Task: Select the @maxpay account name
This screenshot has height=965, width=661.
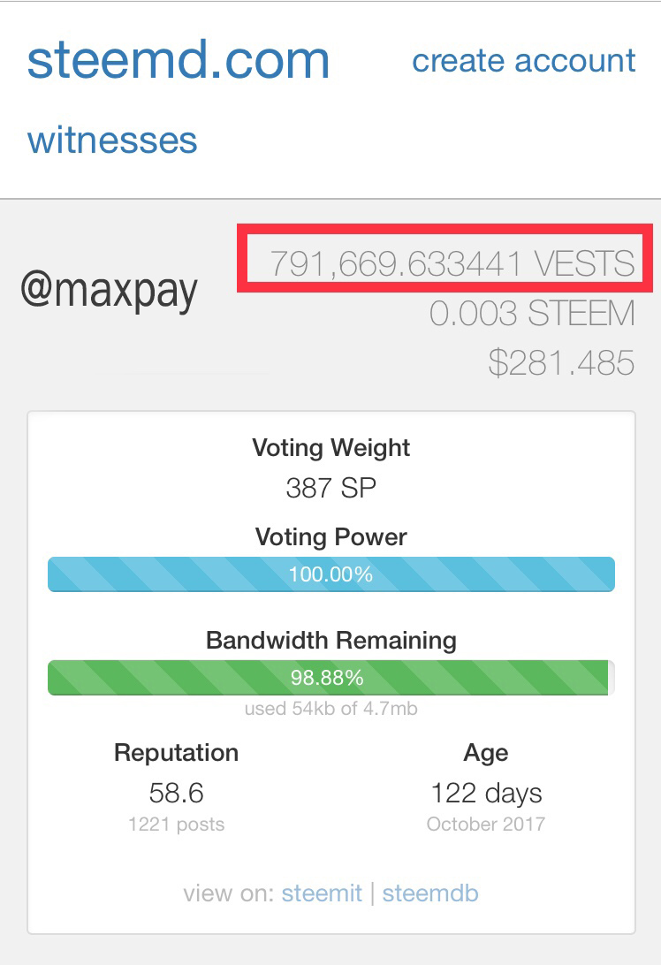Action: (109, 291)
